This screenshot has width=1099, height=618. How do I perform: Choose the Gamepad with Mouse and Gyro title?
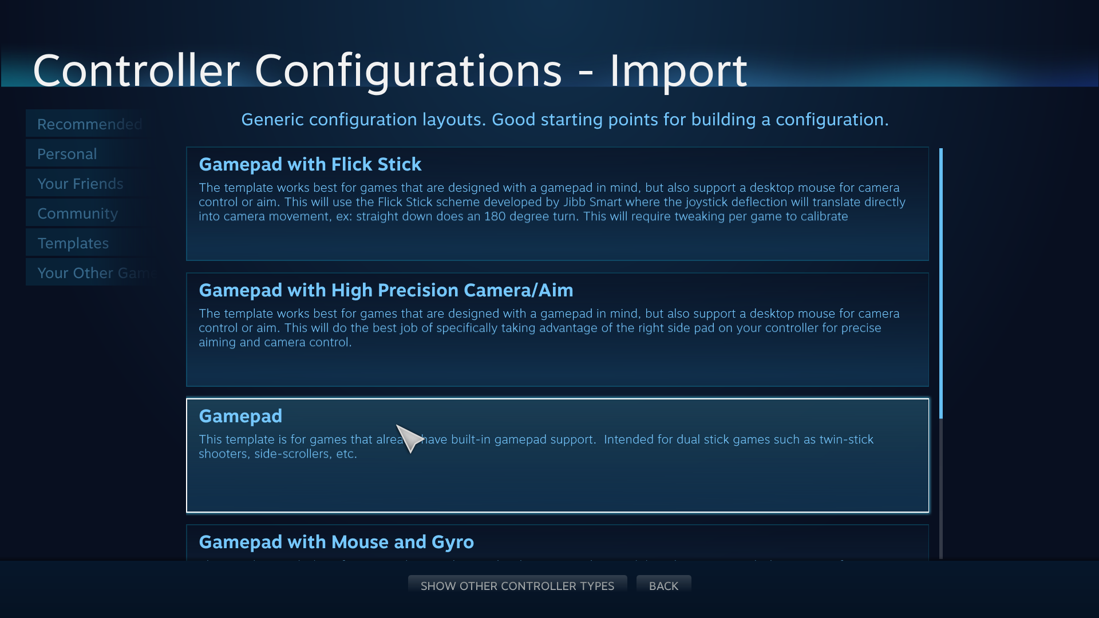[336, 542]
